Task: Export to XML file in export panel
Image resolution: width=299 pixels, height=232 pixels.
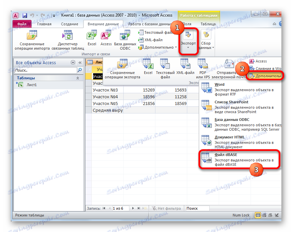Action: [185, 67]
